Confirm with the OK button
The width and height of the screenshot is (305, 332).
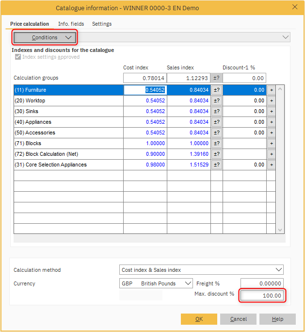(x=199, y=319)
